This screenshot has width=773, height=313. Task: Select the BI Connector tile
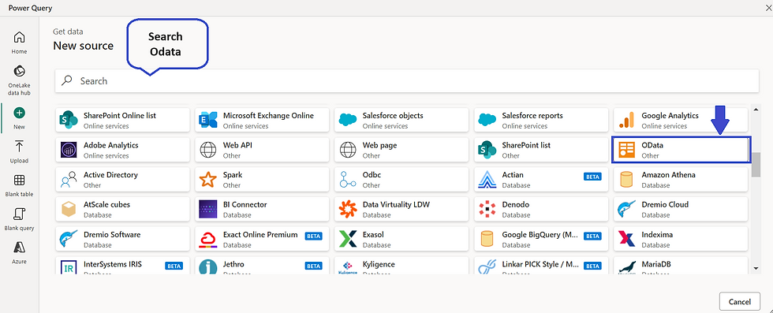pos(262,209)
